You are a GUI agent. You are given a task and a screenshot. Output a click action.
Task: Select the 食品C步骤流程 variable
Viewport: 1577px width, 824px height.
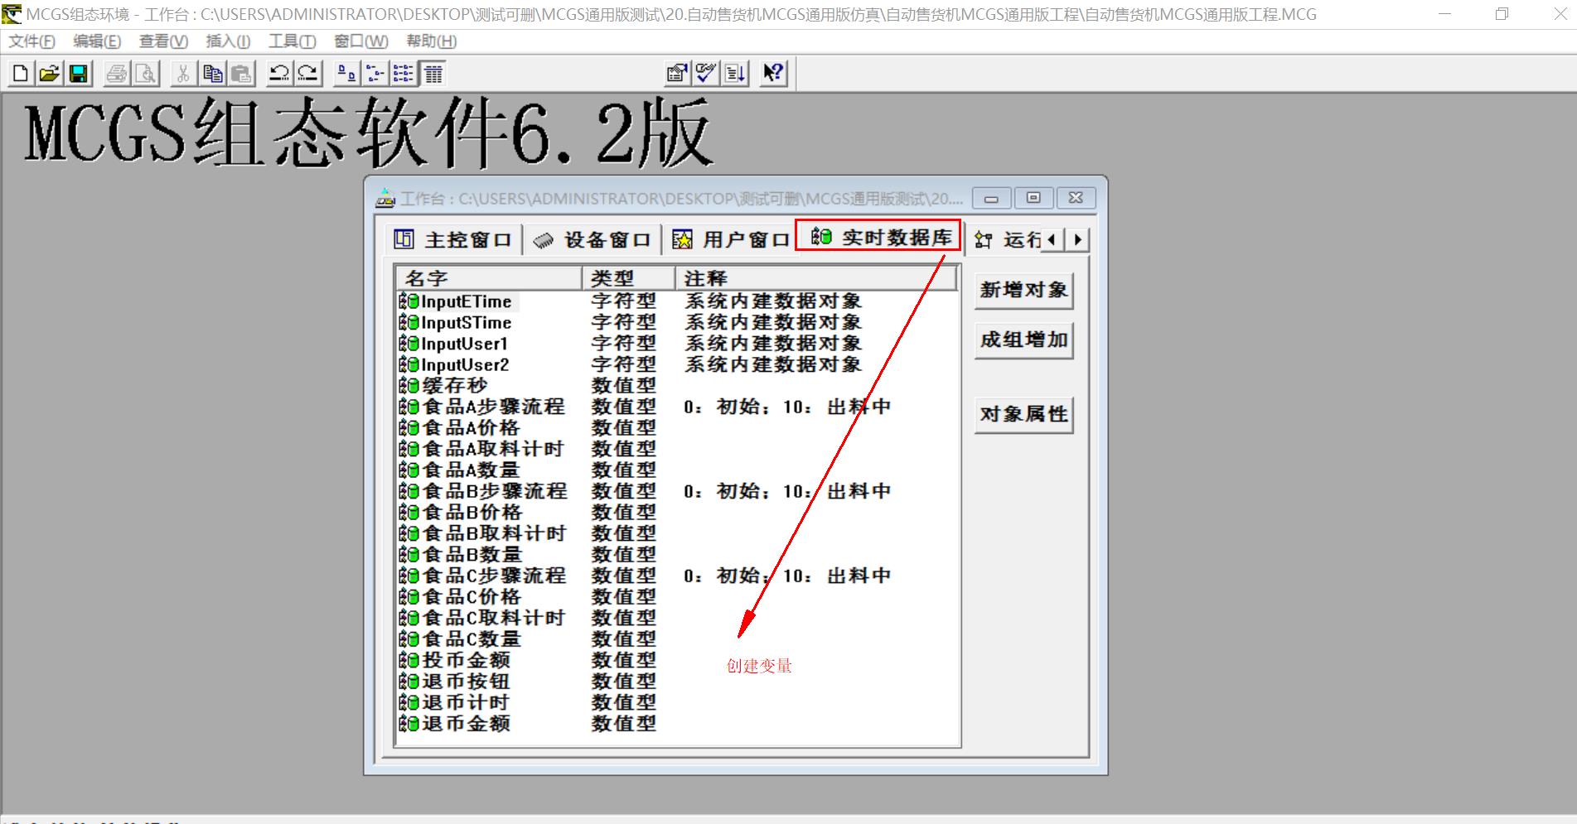pyautogui.click(x=483, y=576)
